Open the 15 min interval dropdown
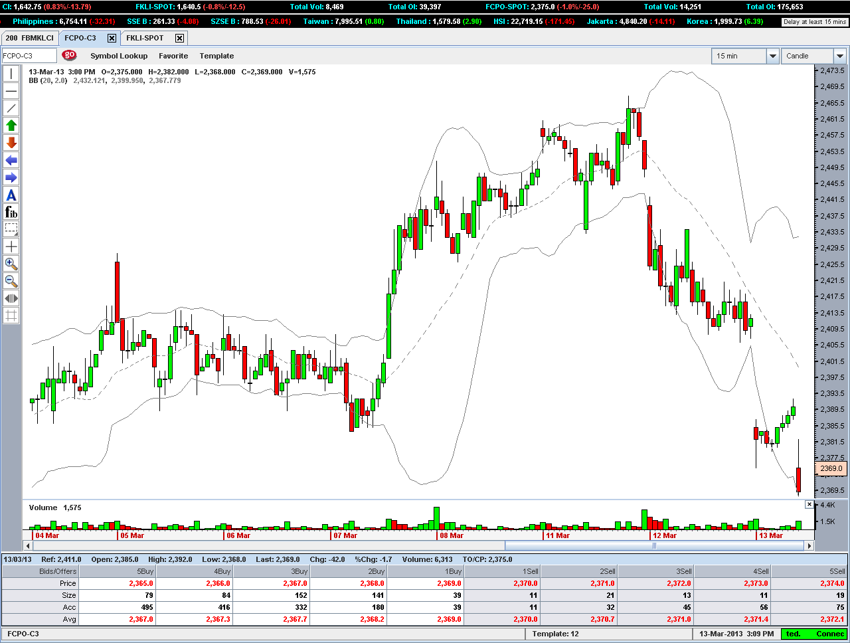 [772, 56]
